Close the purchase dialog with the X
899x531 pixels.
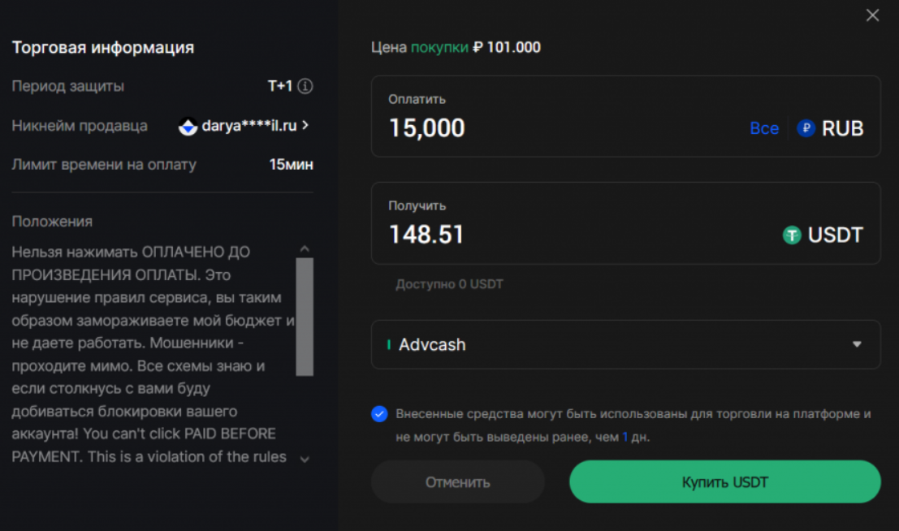[873, 15]
